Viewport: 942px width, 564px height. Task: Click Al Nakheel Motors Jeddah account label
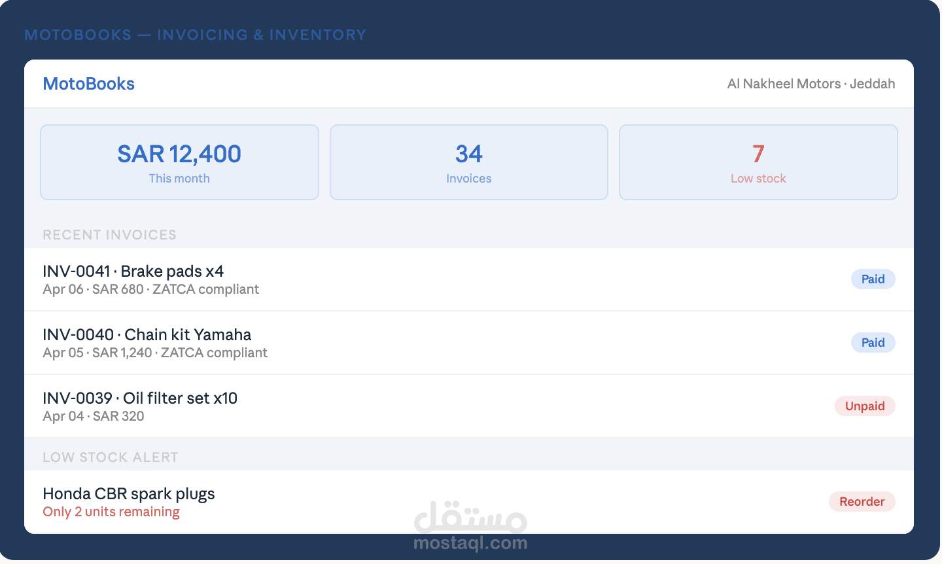click(x=811, y=84)
